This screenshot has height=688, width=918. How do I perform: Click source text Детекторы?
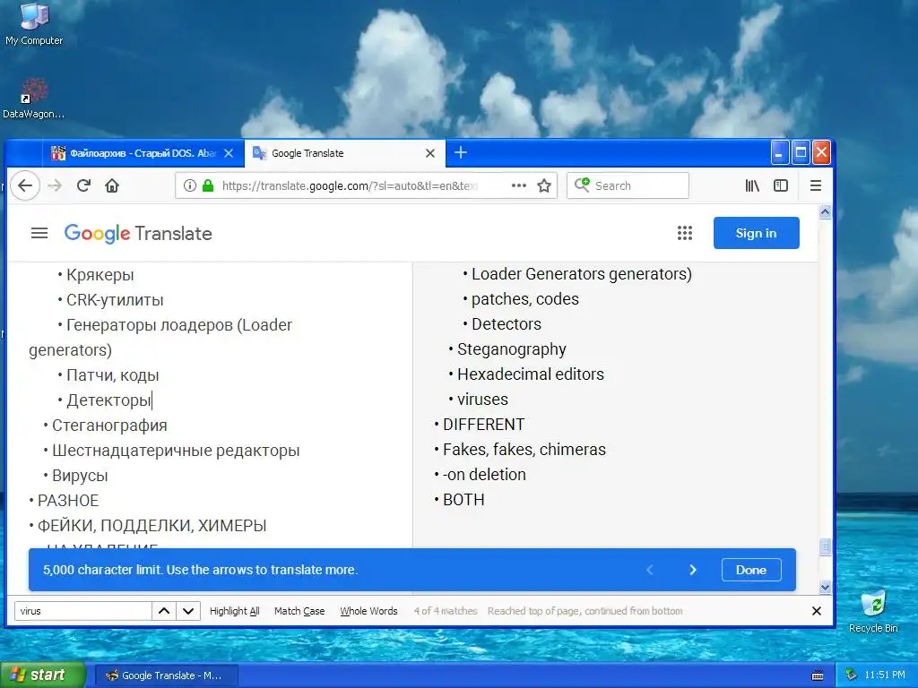click(108, 400)
